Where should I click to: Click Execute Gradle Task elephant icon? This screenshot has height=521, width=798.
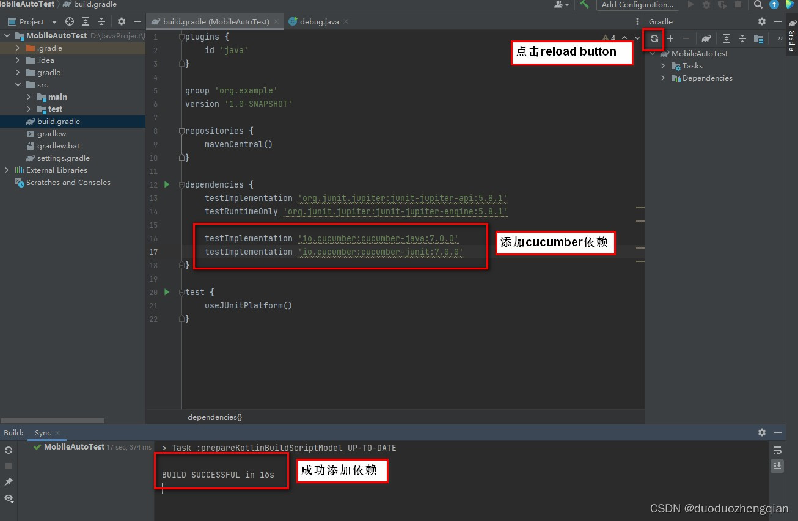(x=706, y=38)
